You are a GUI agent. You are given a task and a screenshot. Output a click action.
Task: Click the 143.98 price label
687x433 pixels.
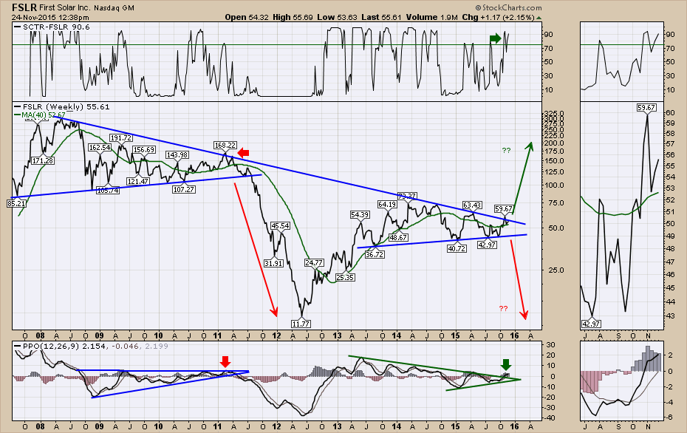(x=177, y=154)
